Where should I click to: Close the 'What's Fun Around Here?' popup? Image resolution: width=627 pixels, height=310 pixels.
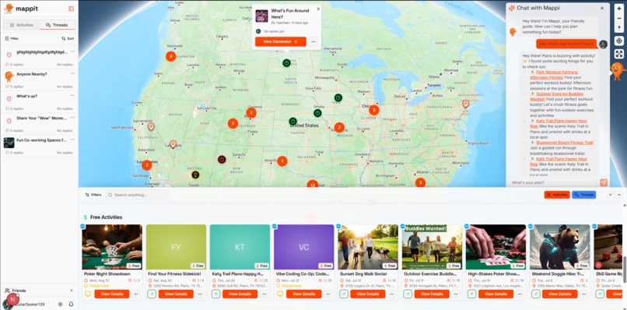(x=318, y=9)
